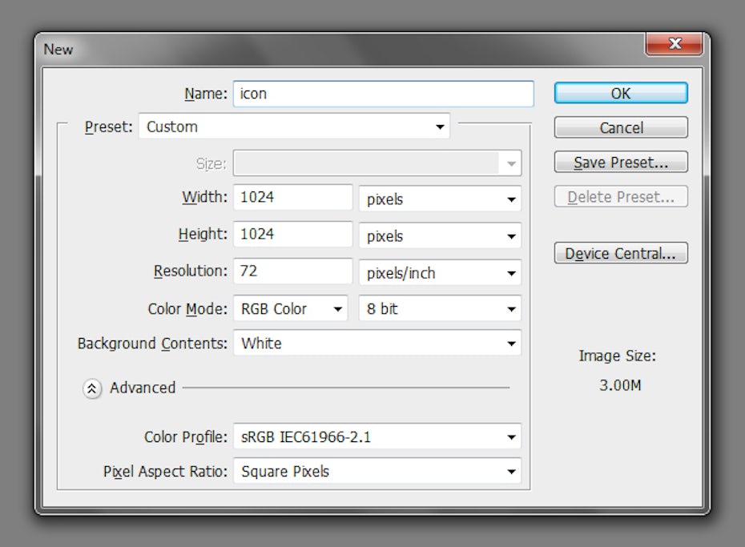Open the Background Contents dropdown
745x547 pixels.
pos(377,344)
